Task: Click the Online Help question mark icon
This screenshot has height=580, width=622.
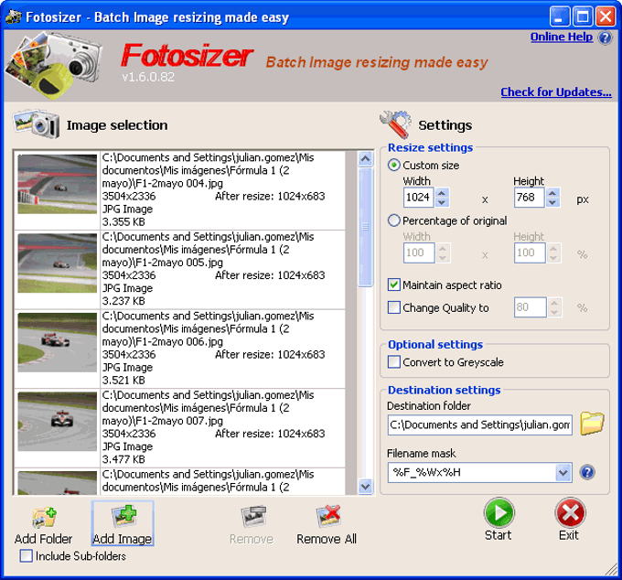Action: click(605, 38)
